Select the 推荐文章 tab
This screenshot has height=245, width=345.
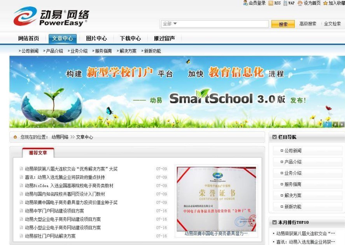coord(38,153)
